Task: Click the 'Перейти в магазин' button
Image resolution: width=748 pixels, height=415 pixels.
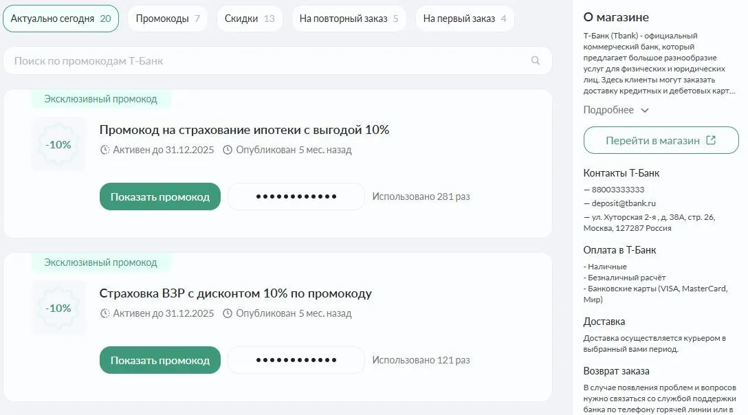Action: click(661, 139)
